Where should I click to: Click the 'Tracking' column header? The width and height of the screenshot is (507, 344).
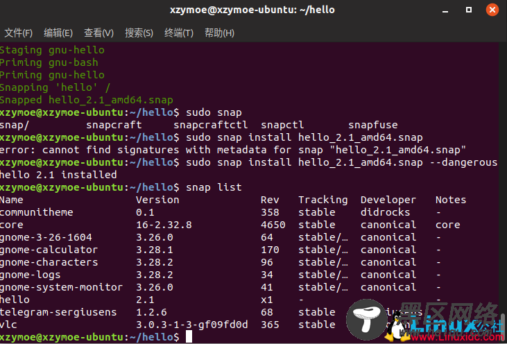323,200
